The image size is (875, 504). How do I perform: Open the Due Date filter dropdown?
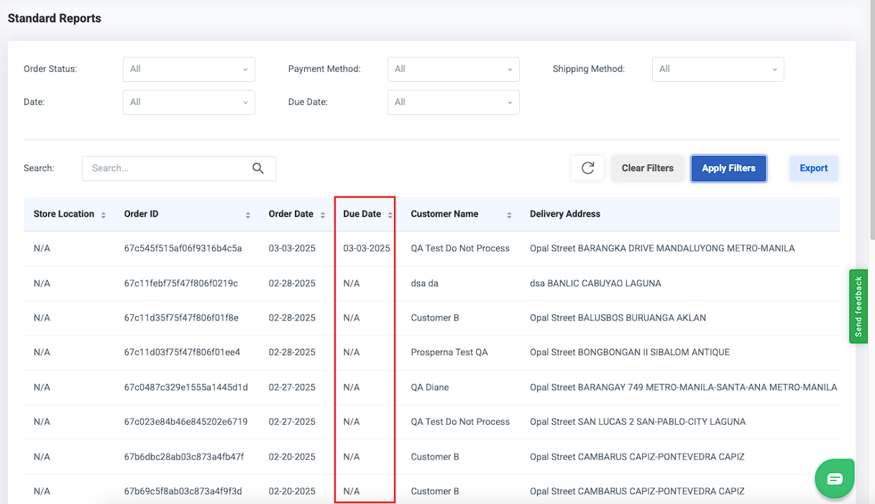click(x=454, y=102)
